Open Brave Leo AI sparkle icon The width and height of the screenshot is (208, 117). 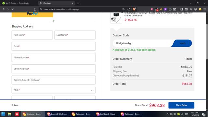191,9
